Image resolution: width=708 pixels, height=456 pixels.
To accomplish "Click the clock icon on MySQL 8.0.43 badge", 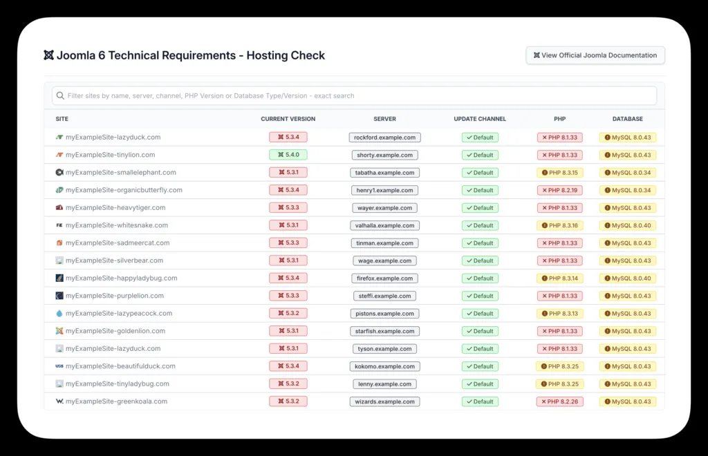I will click(607, 137).
